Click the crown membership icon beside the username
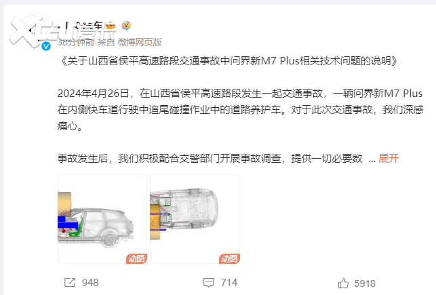The image size is (436, 295). pos(111,26)
